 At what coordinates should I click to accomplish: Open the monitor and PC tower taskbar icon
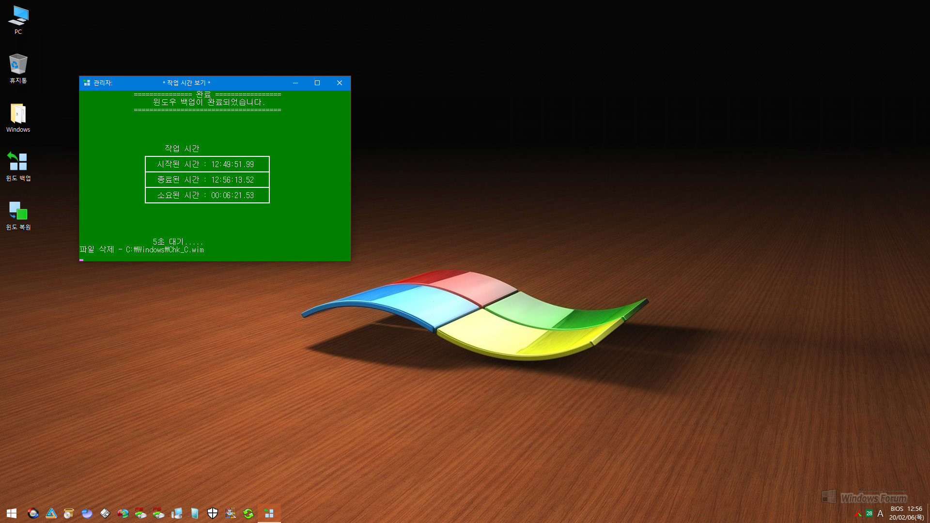coord(176,513)
